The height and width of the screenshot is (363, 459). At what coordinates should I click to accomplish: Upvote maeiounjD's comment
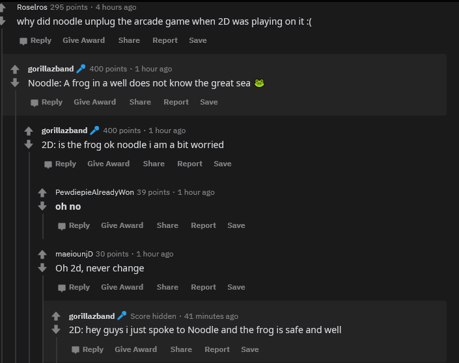point(42,255)
